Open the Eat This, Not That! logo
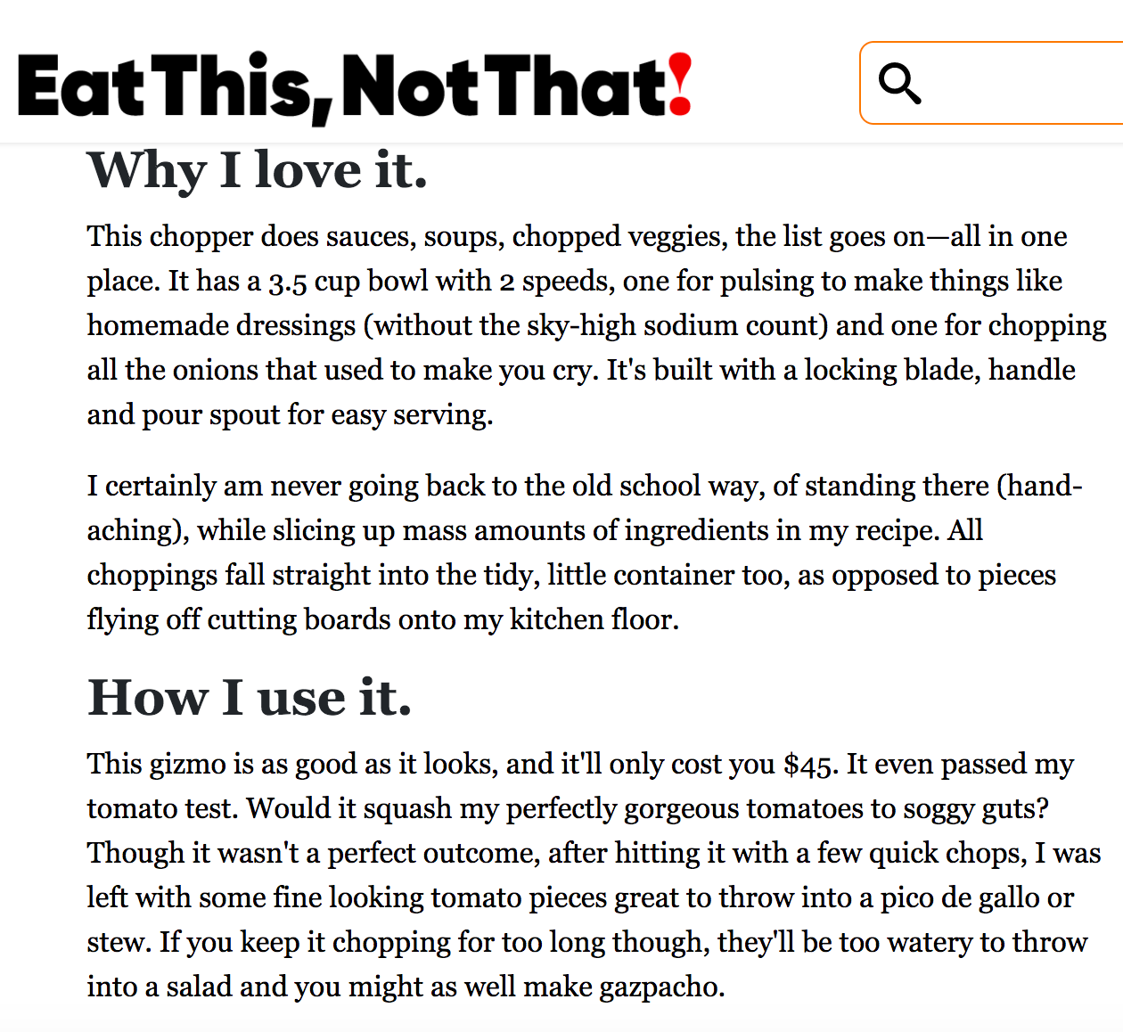 coord(355,87)
